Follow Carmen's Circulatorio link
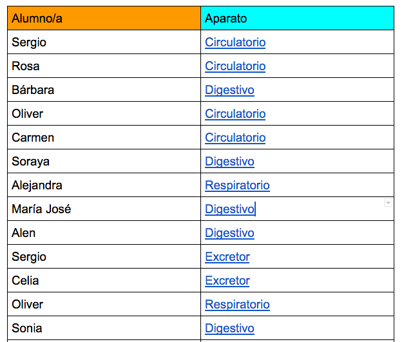Viewport: 404px width, 342px height. point(235,138)
